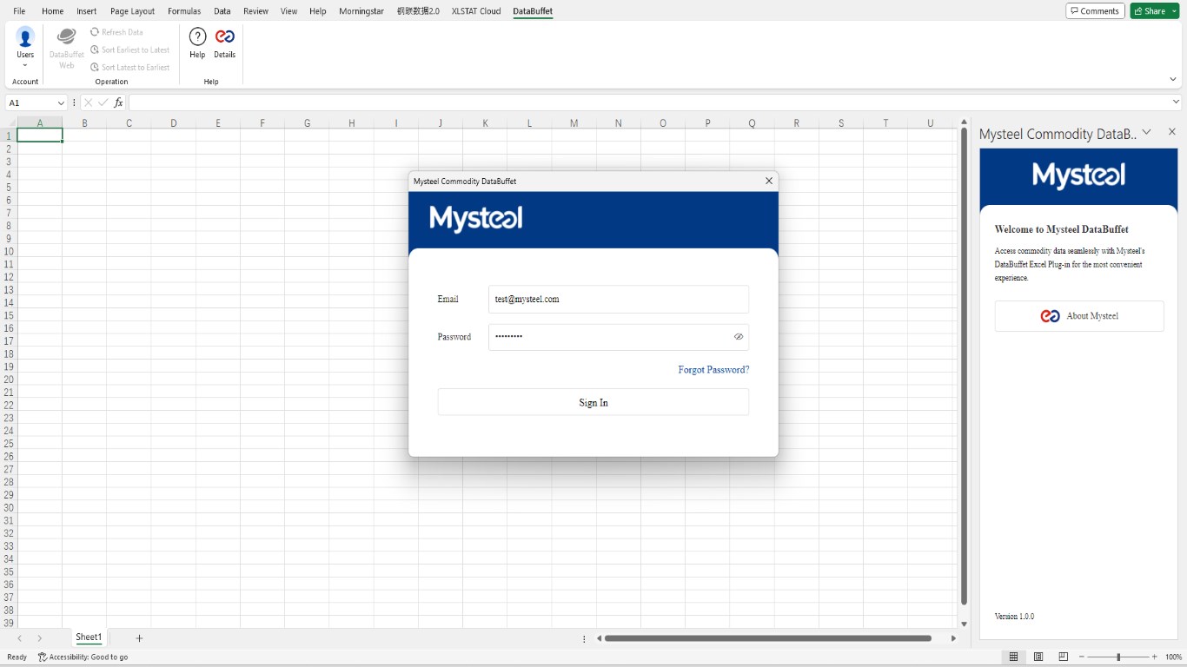The image size is (1187, 667).
Task: Open the Comments button
Action: pos(1095,11)
